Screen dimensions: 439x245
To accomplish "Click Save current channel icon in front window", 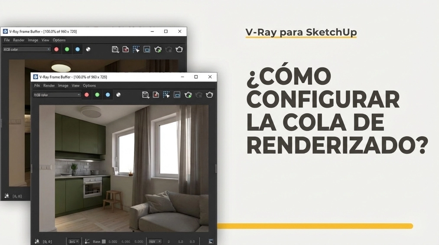I will click(x=145, y=95).
